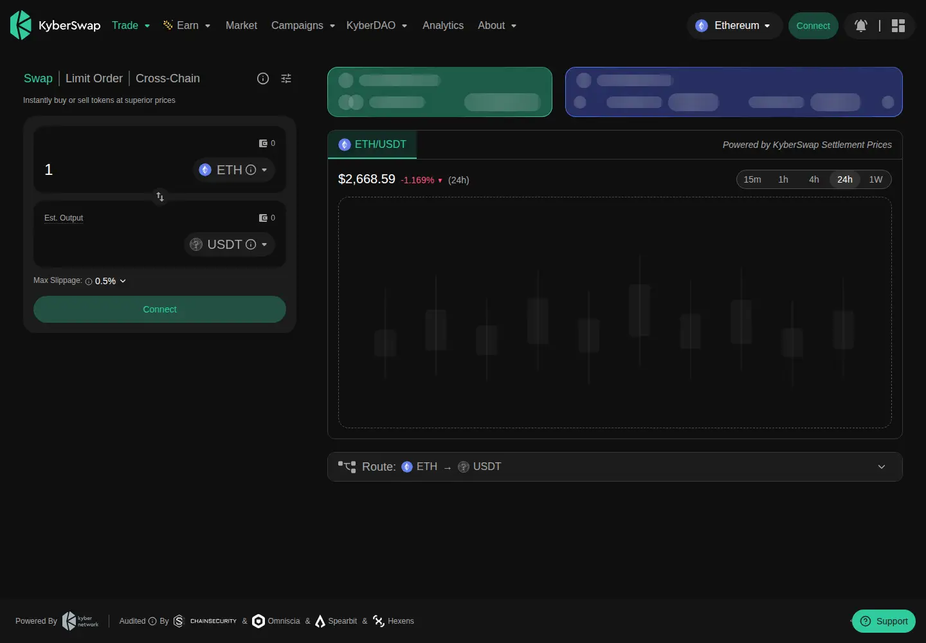Image resolution: width=926 pixels, height=643 pixels.
Task: Select the 1W chart timeframe
Action: [876, 179]
